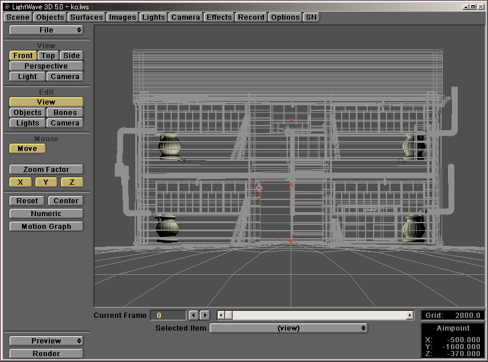Screen dimensions: 488x362
Task: Toggle the Z axis constraint
Action: point(72,182)
